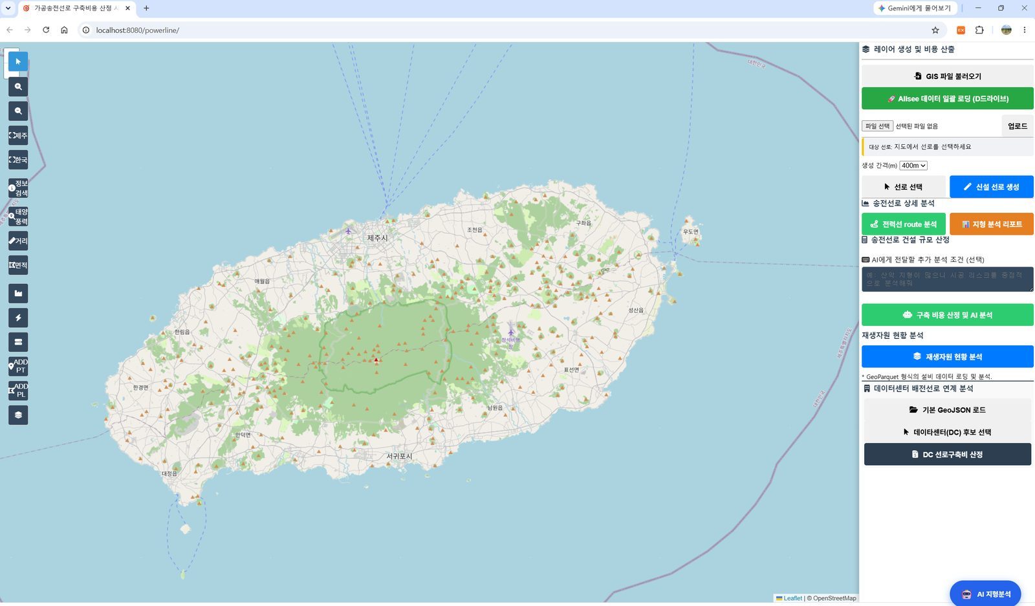The width and height of the screenshot is (1035, 606).
Task: Click the browser reload icon
Action: (x=46, y=30)
